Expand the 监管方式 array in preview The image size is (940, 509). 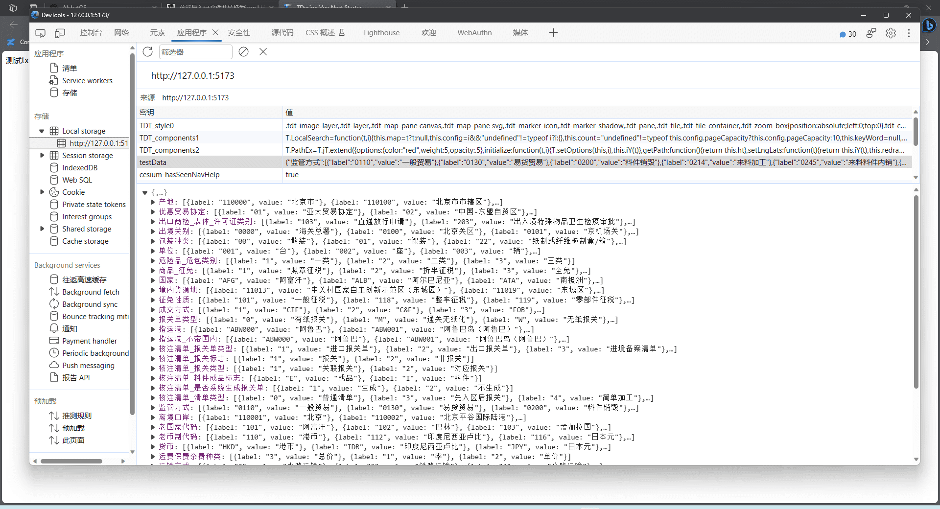[153, 408]
